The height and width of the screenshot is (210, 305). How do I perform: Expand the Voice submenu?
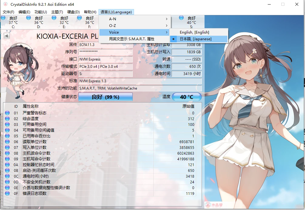[135, 32]
